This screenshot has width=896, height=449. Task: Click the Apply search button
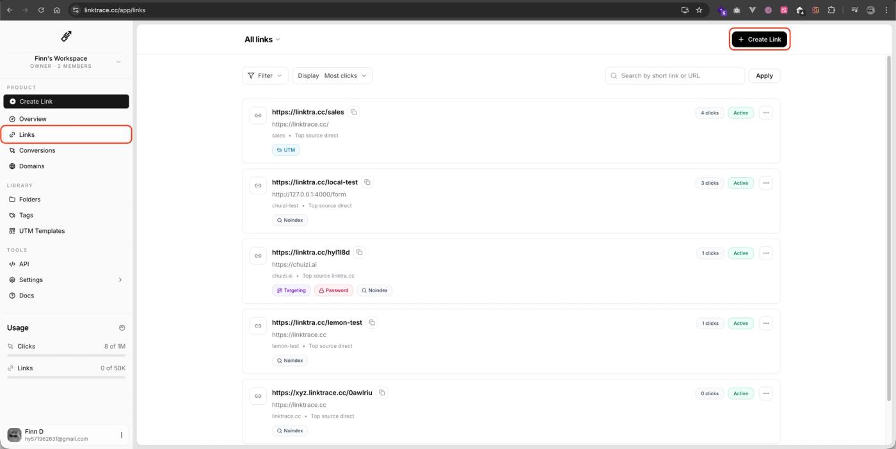click(x=764, y=75)
